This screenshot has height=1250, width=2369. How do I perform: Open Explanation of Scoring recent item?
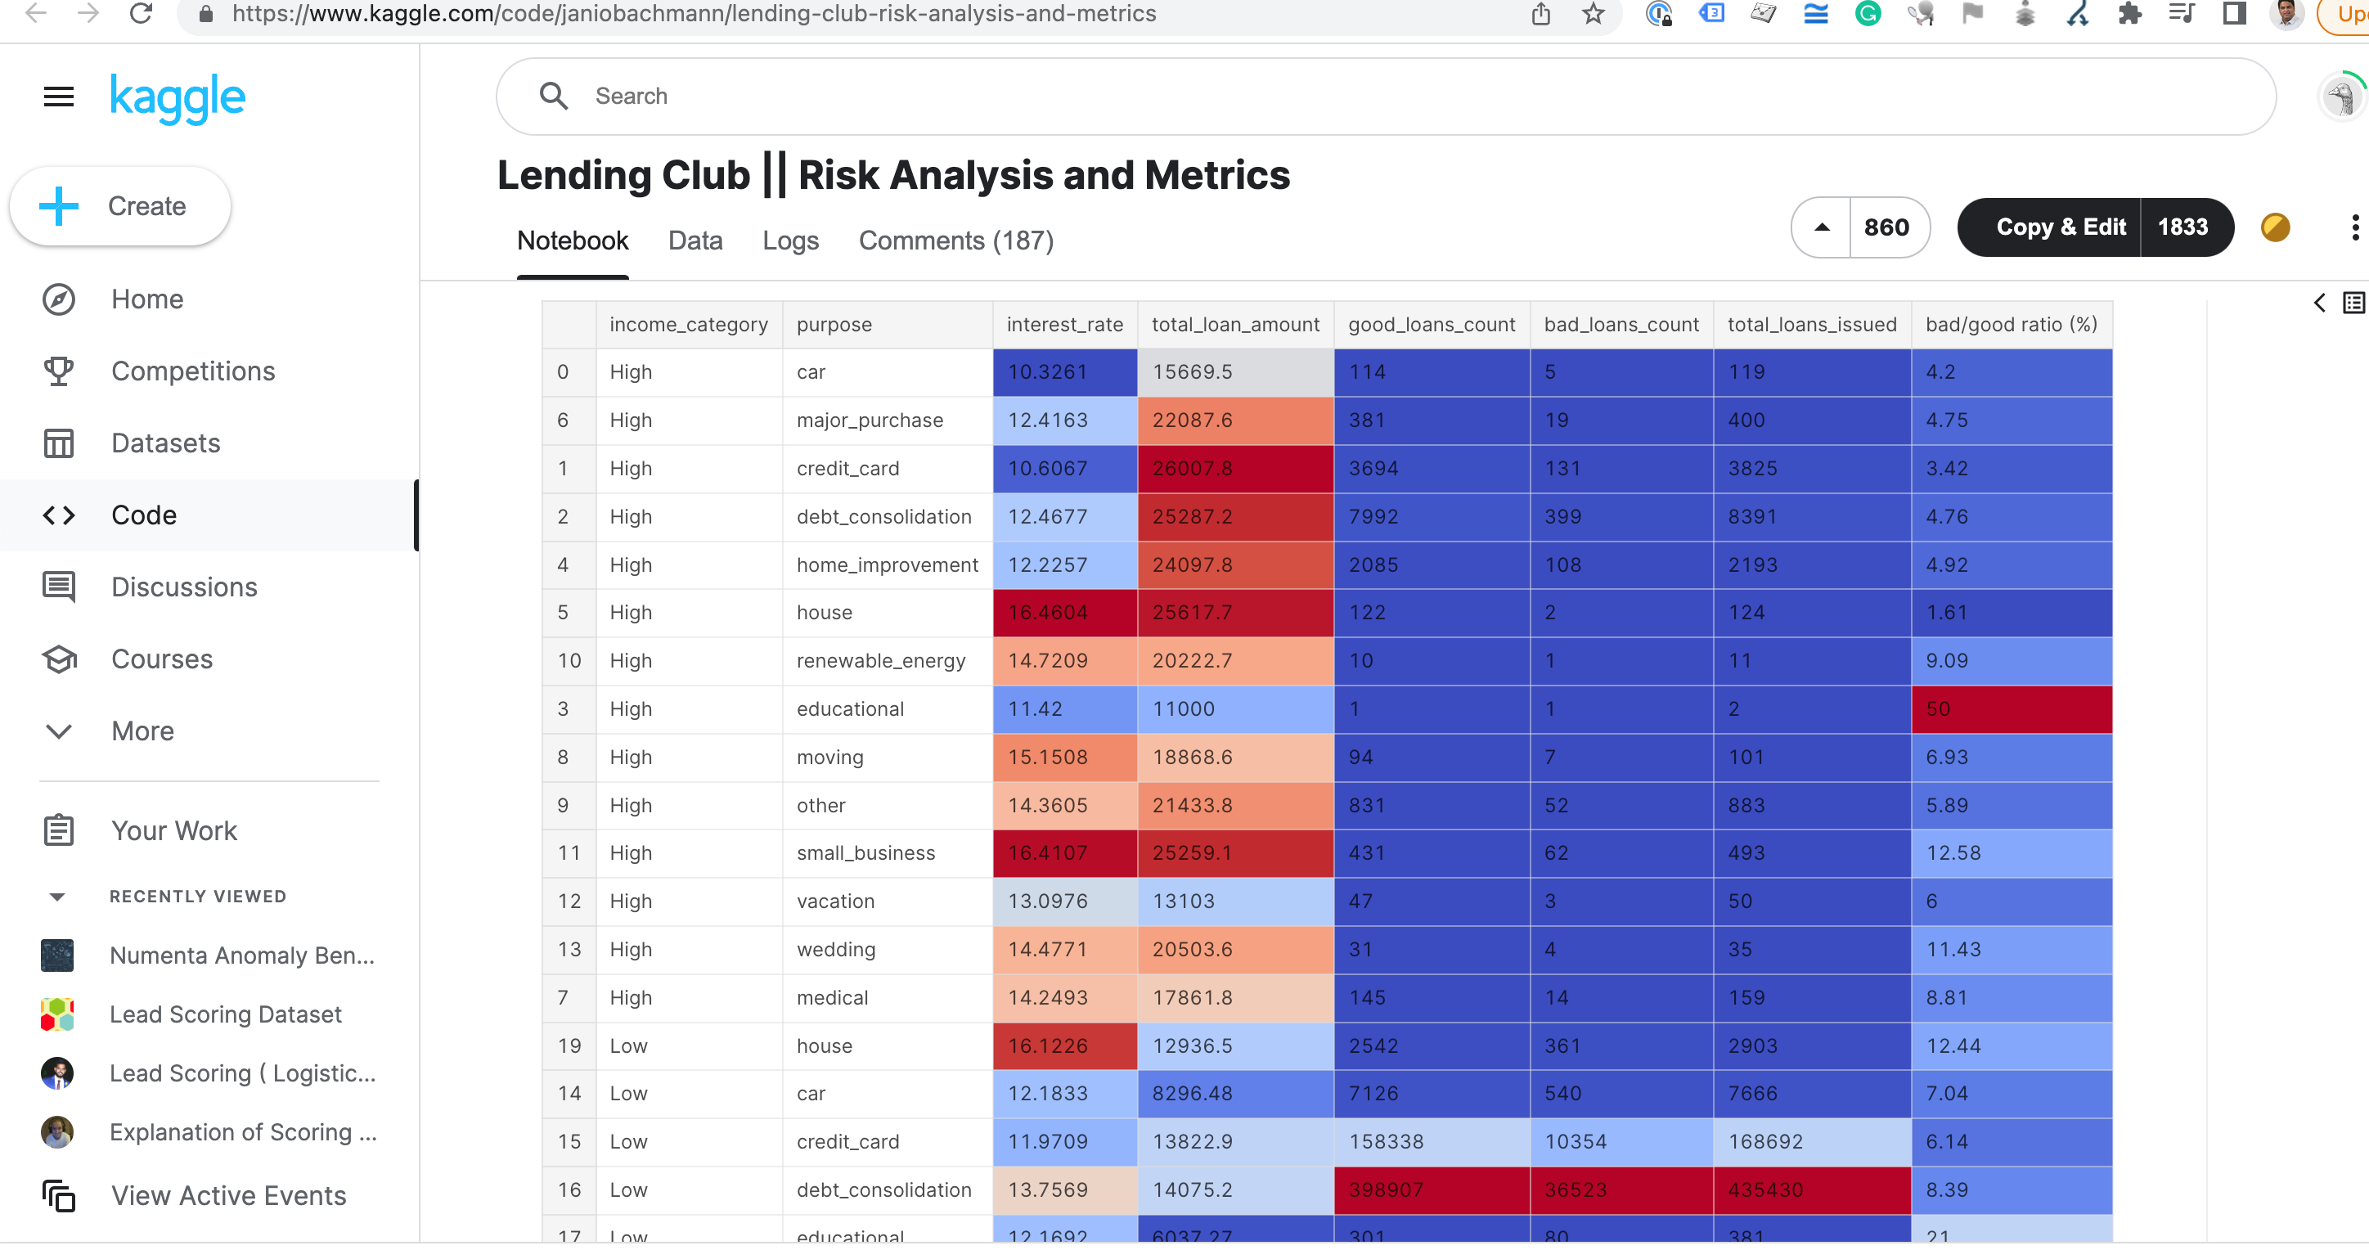[x=244, y=1132]
